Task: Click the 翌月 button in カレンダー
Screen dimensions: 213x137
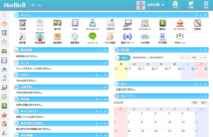Action: [204, 103]
